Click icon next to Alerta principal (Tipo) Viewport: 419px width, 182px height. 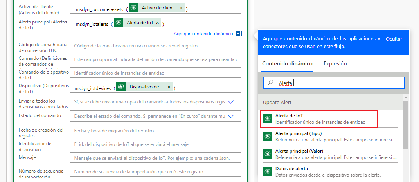(x=267, y=136)
